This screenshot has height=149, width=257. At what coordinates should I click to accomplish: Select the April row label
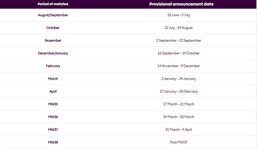point(53,91)
